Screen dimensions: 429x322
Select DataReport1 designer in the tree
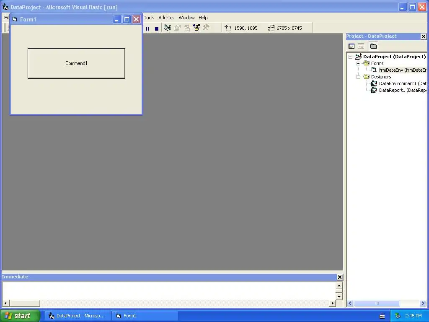tap(403, 91)
